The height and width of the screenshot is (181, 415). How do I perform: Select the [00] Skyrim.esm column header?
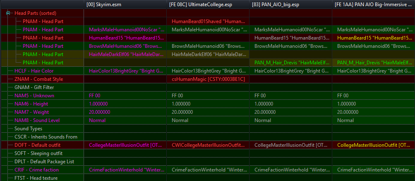pos(125,5)
